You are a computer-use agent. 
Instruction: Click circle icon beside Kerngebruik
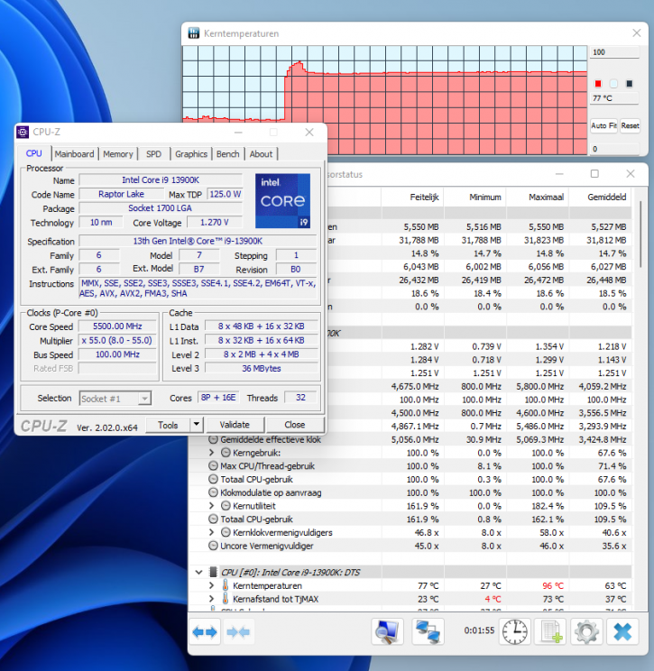[226, 453]
